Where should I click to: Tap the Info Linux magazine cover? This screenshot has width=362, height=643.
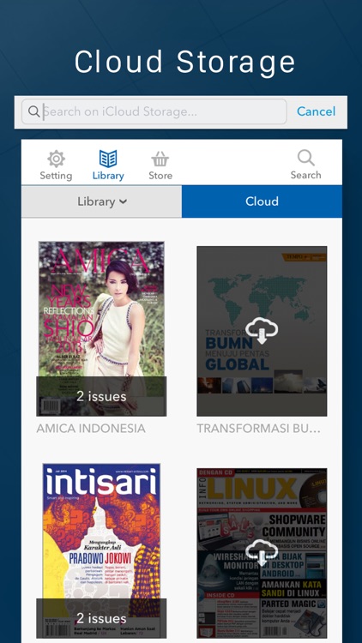click(262, 553)
